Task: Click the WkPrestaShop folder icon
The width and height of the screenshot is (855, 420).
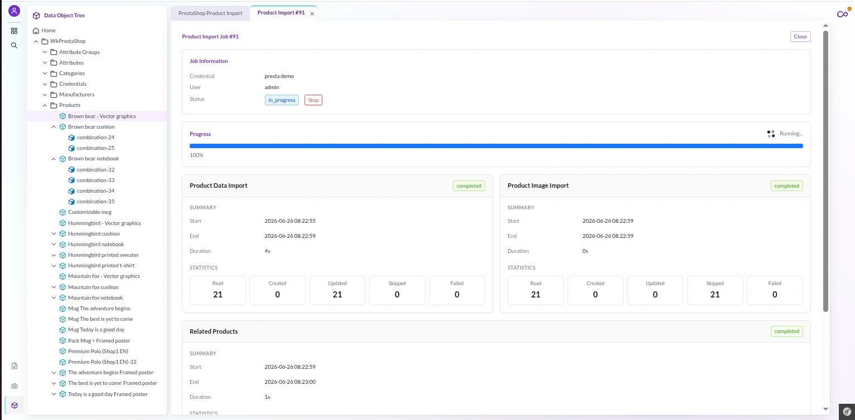Action: click(45, 41)
